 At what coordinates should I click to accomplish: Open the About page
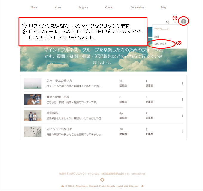tap(58, 7)
